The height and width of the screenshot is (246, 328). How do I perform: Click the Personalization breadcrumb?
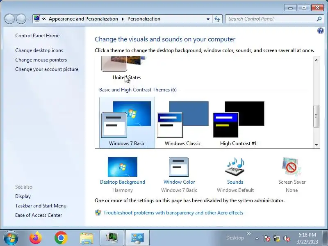144,19
